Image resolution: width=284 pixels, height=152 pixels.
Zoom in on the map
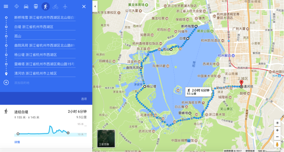tap(277, 131)
